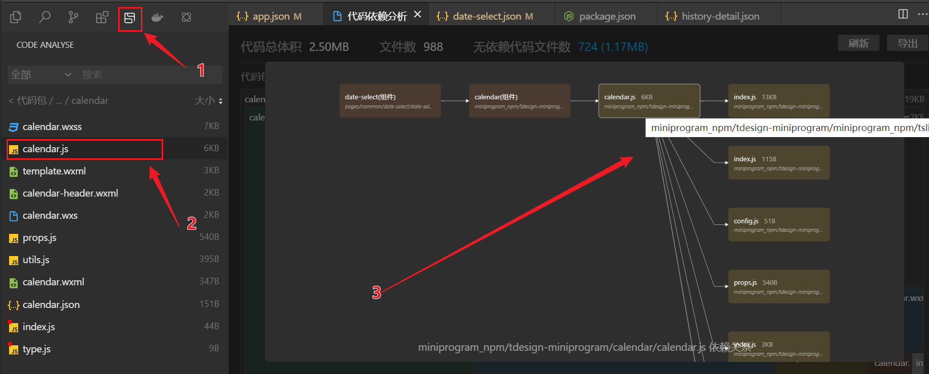Open the Explorer files icon
929x374 pixels.
pos(16,17)
